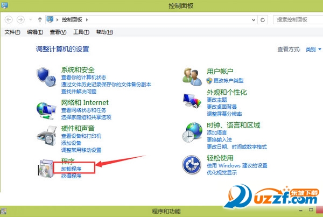Viewport: 323px width, 217px height.
Task: Open the 文件(F) menu
Action: click(12, 32)
